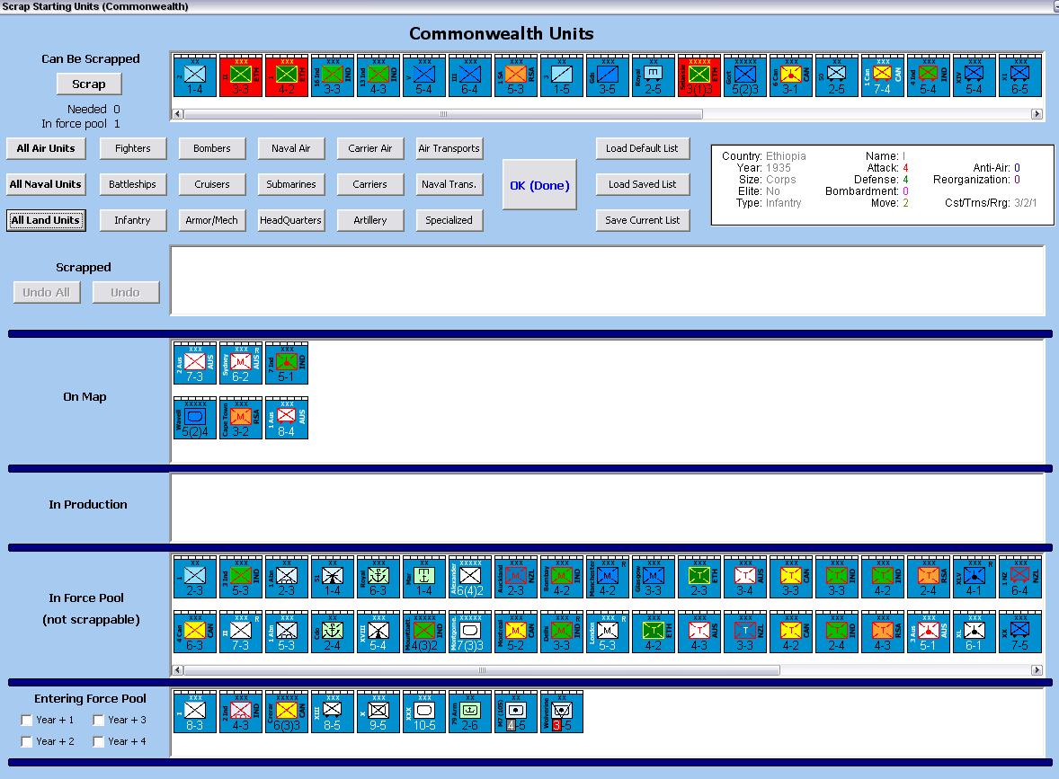Choose the Gort 5(2)3 headquarters counter

click(745, 75)
